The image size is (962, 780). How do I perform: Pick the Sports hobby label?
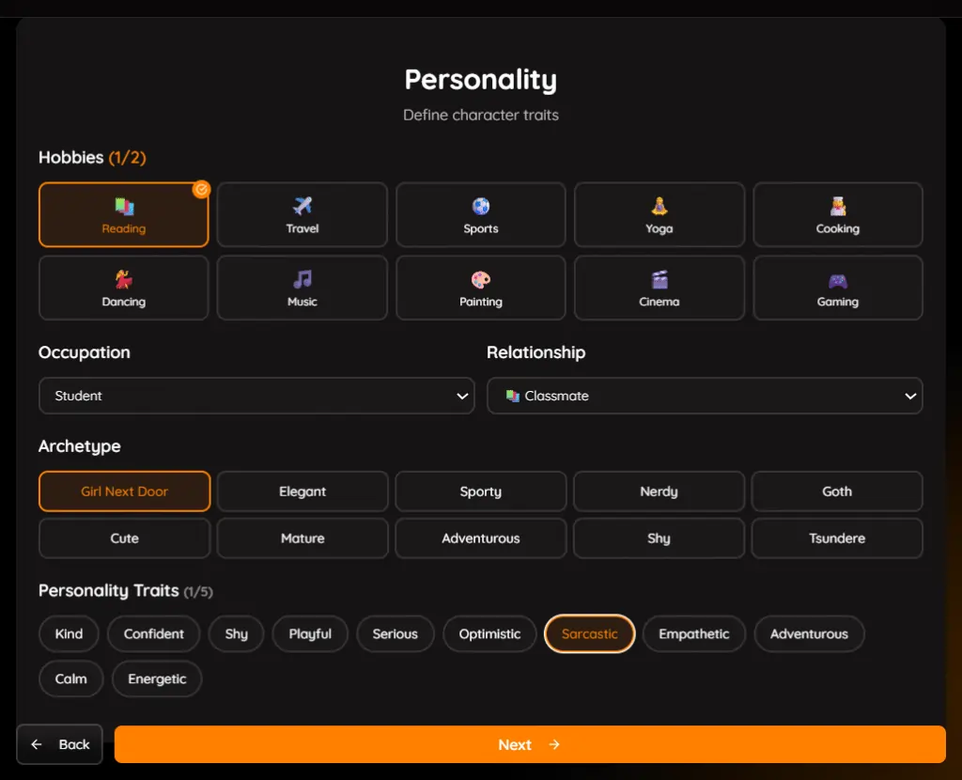click(481, 228)
